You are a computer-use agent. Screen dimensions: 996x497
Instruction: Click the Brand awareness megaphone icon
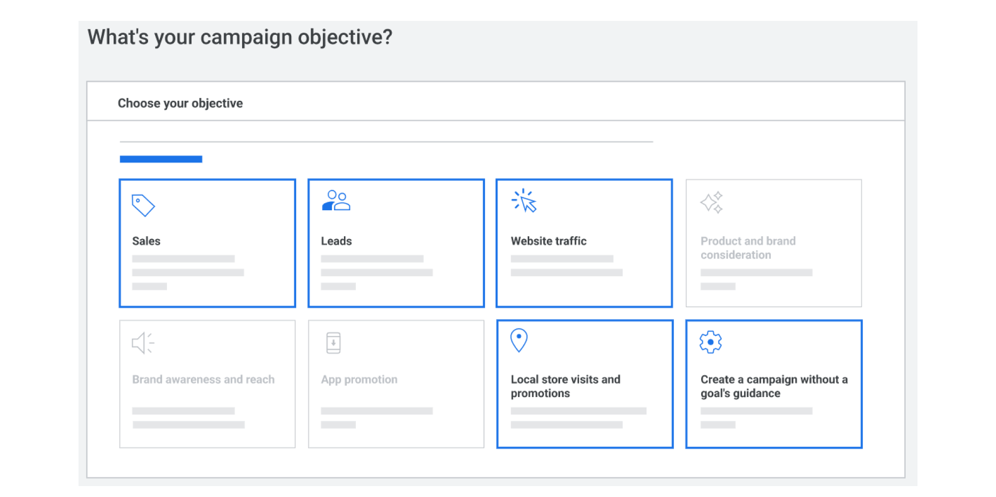click(x=143, y=343)
